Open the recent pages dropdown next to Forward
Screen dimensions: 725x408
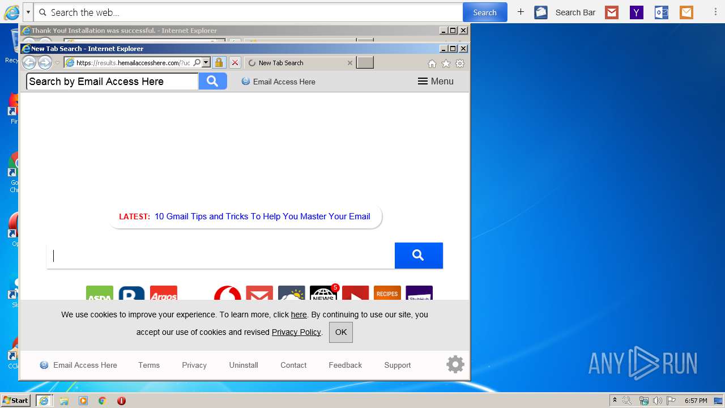(x=57, y=63)
